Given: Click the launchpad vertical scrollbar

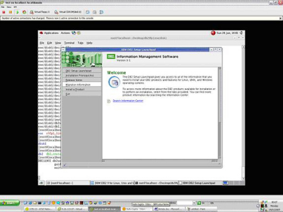Looking at the screenshot, I should (x=220, y=113).
